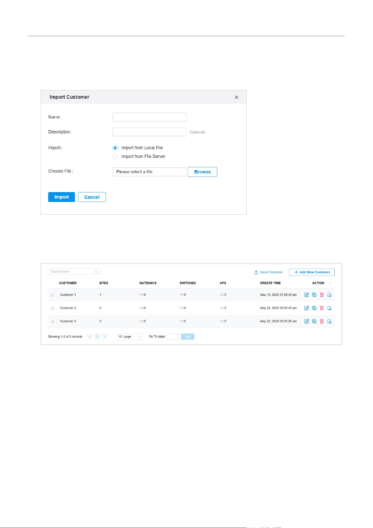Click the Go pagination button

(188, 337)
